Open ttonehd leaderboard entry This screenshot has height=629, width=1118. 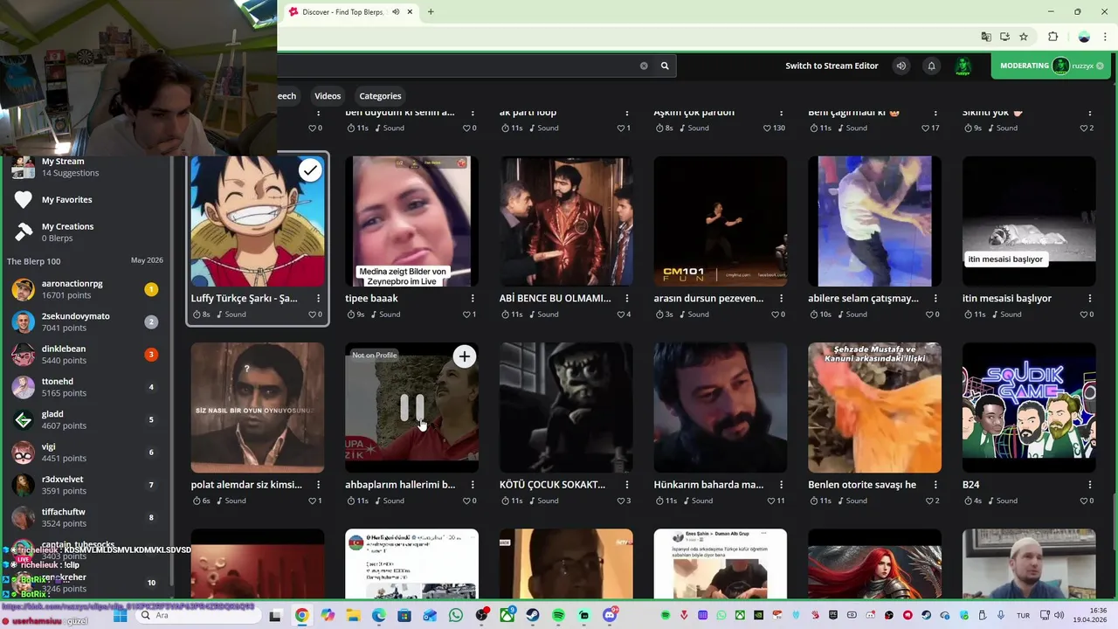pos(85,387)
